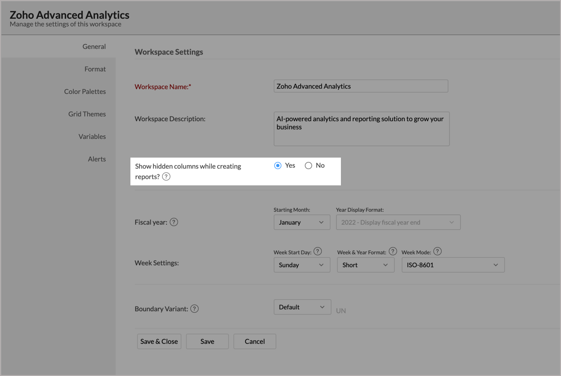Screen dimensions: 561x376
Task: Open the Year Display Format dropdown
Action: [x=398, y=222]
